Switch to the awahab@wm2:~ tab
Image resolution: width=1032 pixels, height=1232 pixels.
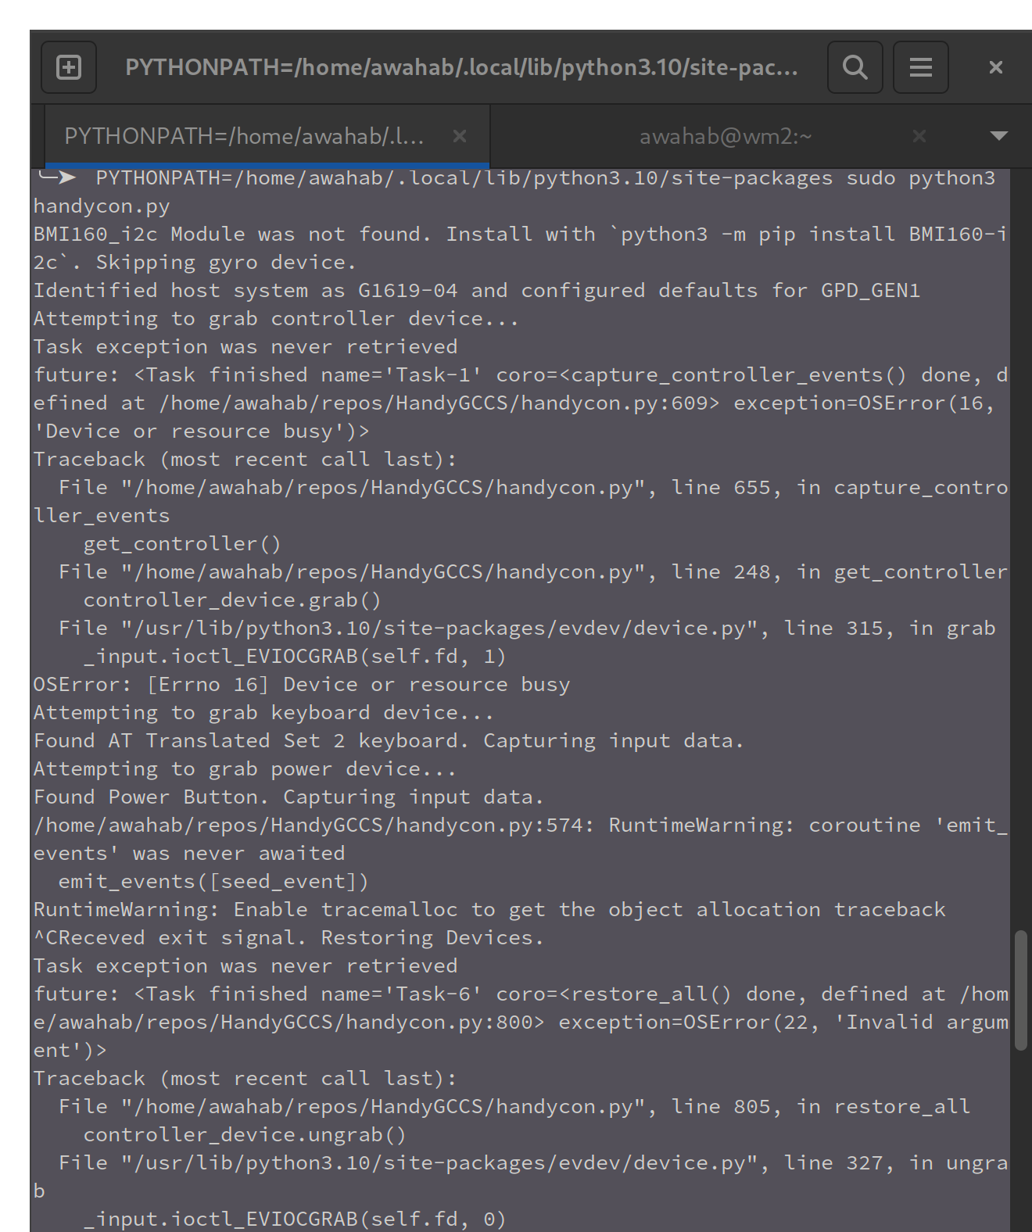click(x=726, y=136)
